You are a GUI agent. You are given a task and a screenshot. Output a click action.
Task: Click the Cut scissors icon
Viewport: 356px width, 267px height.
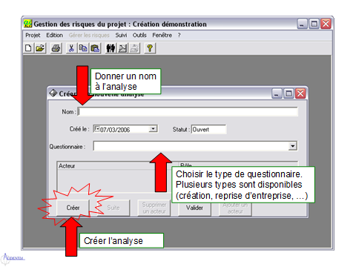pos(71,48)
